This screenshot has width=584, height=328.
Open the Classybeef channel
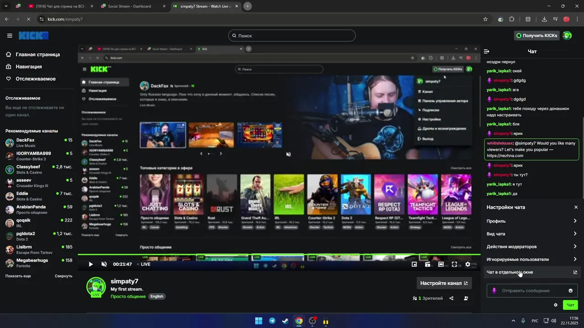tap(39, 169)
